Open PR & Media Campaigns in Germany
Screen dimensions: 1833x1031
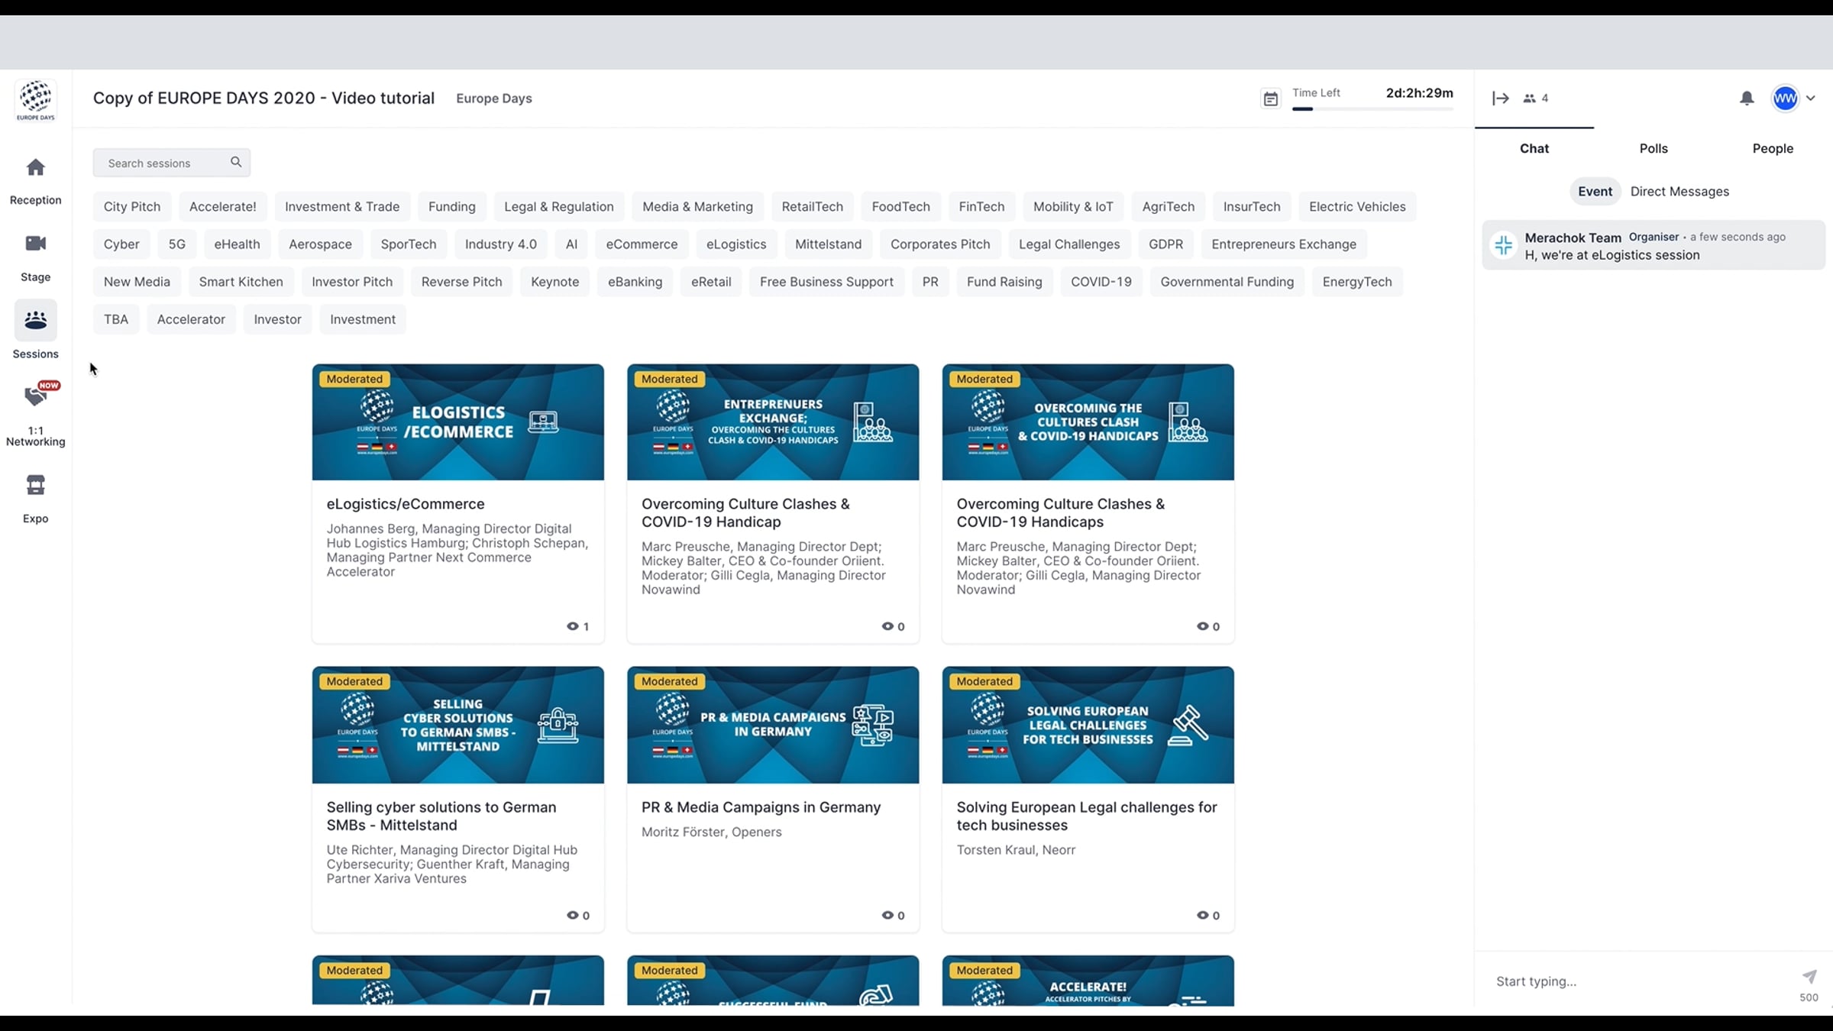point(761,807)
